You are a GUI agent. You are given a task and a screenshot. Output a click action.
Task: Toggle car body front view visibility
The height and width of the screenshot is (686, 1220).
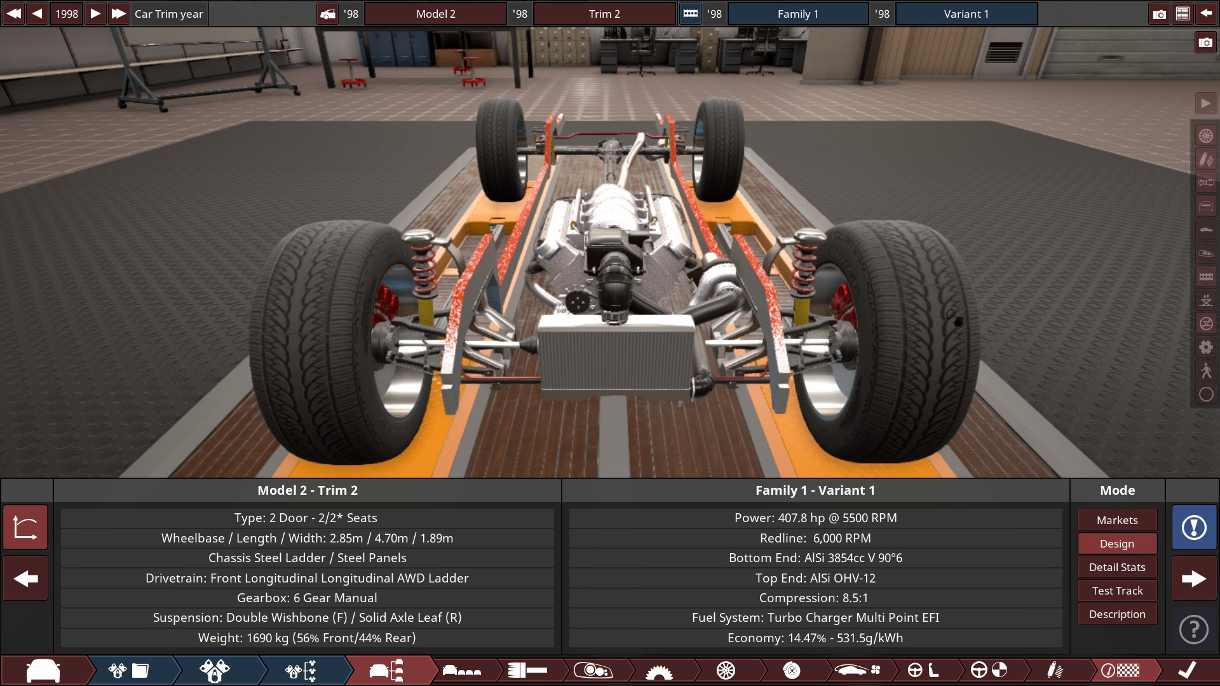[x=1205, y=206]
